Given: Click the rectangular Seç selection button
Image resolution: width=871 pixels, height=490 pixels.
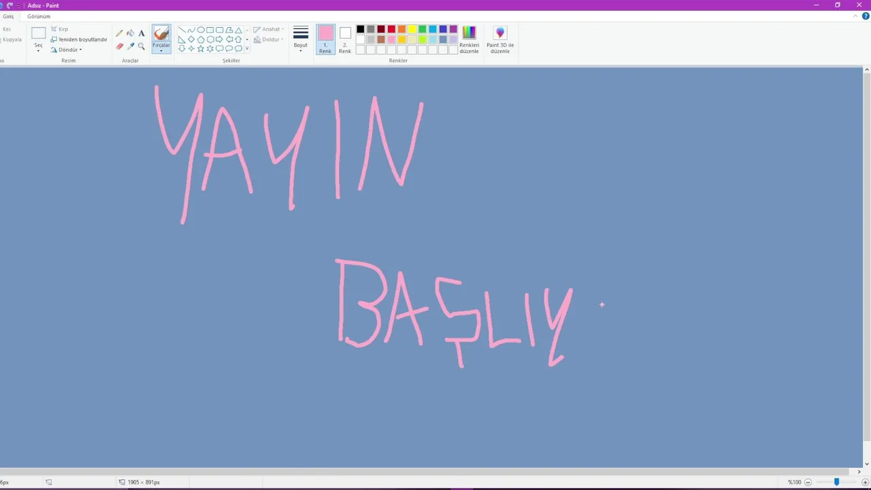Looking at the screenshot, I should [x=38, y=33].
